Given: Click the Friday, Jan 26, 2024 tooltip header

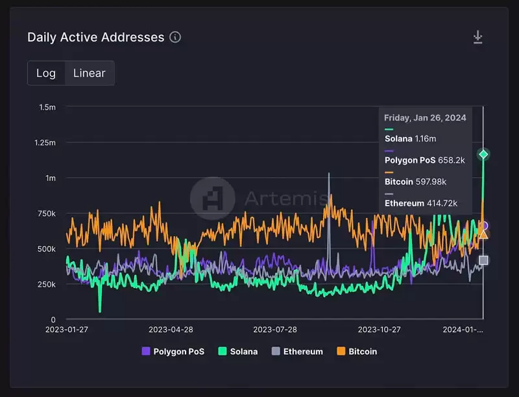Looking at the screenshot, I should 425,118.
